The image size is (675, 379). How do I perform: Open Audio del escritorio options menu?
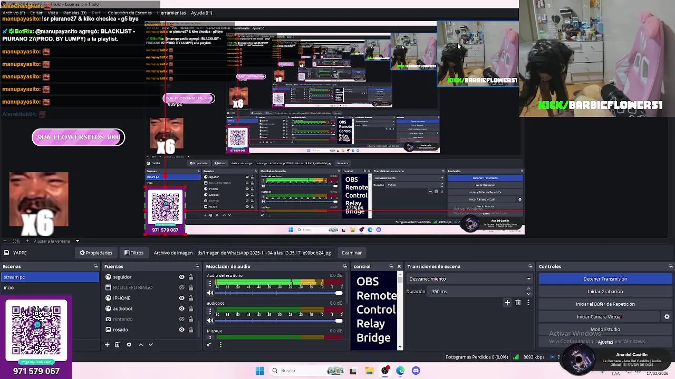pos(210,284)
